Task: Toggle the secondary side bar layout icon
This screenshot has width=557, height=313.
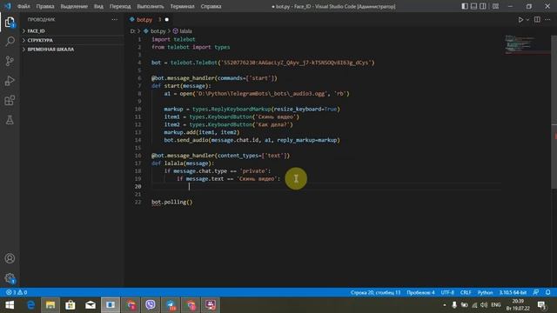Action: click(483, 6)
